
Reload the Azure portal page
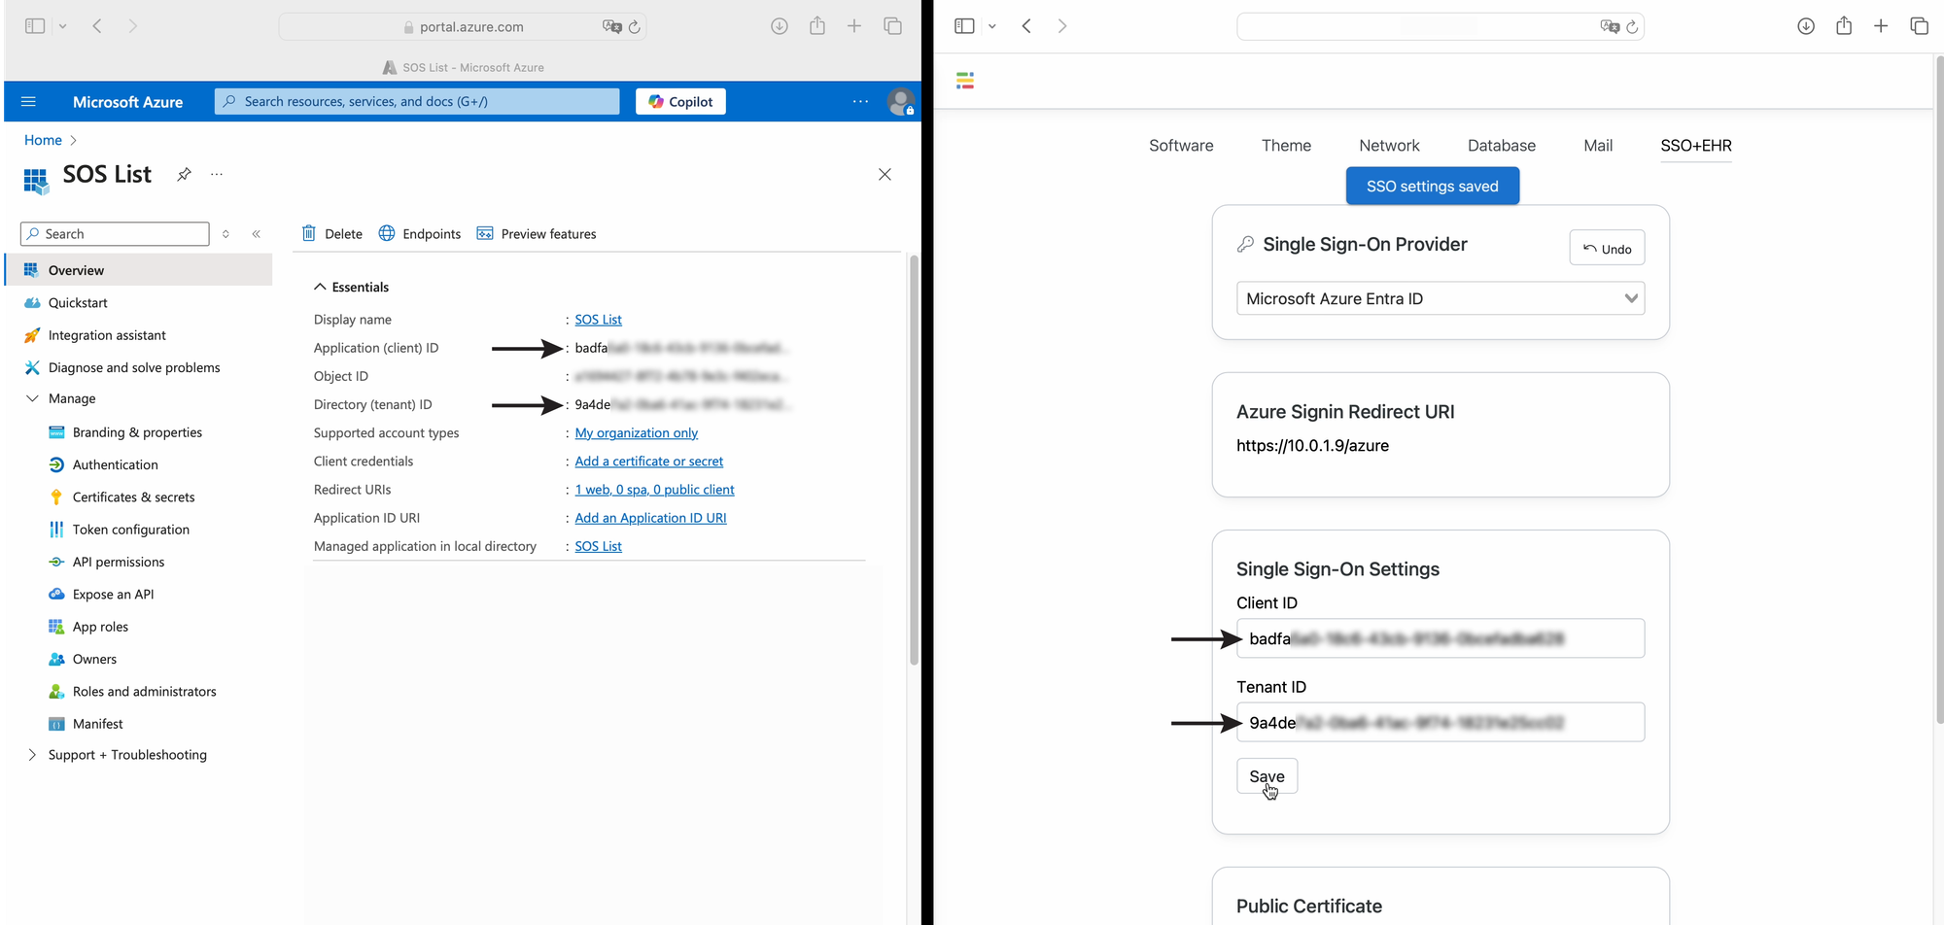click(635, 27)
